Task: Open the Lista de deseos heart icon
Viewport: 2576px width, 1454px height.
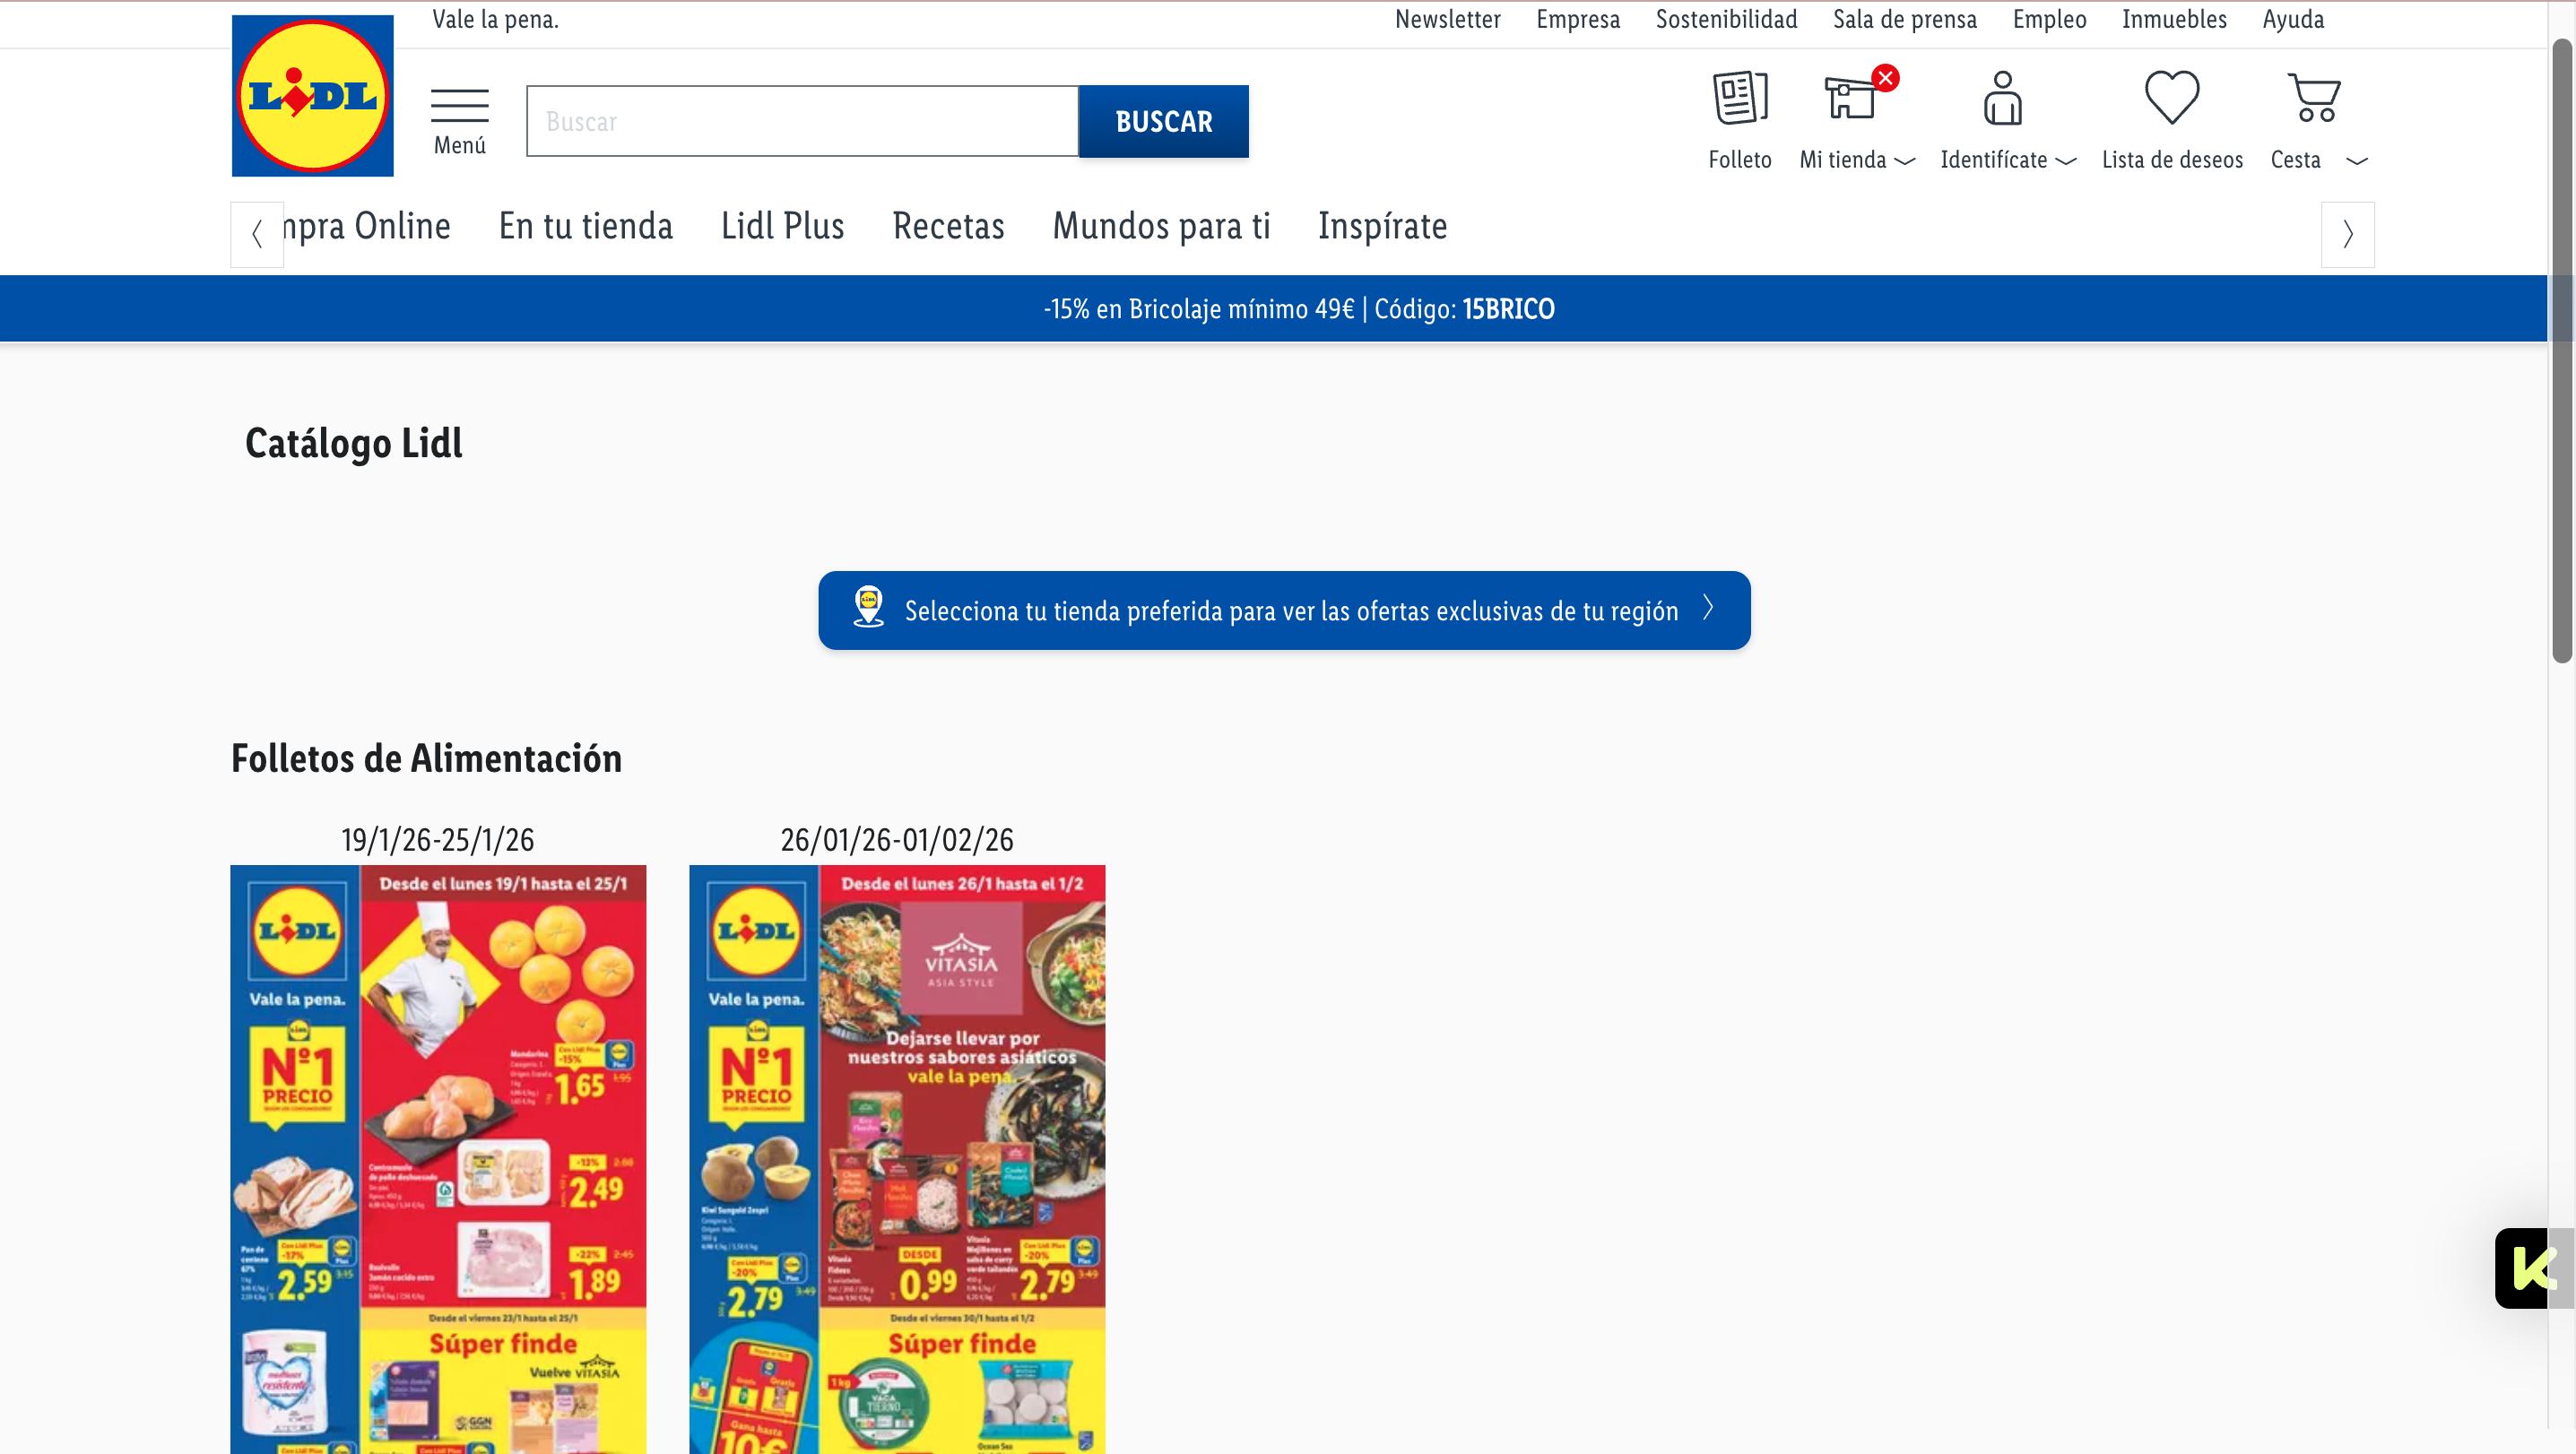Action: 2172,98
